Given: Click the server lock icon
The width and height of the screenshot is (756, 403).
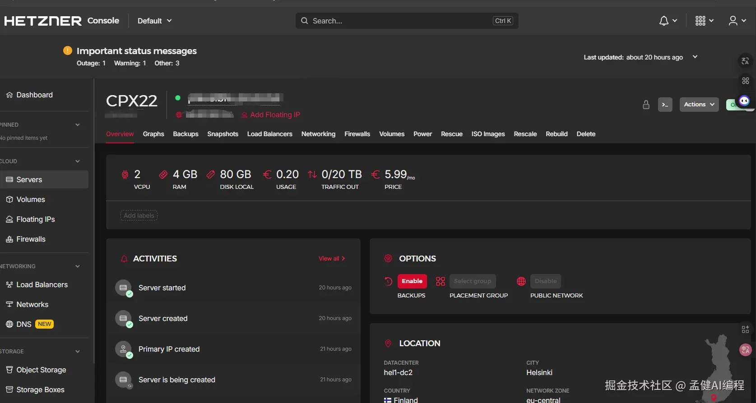Looking at the screenshot, I should [x=646, y=105].
